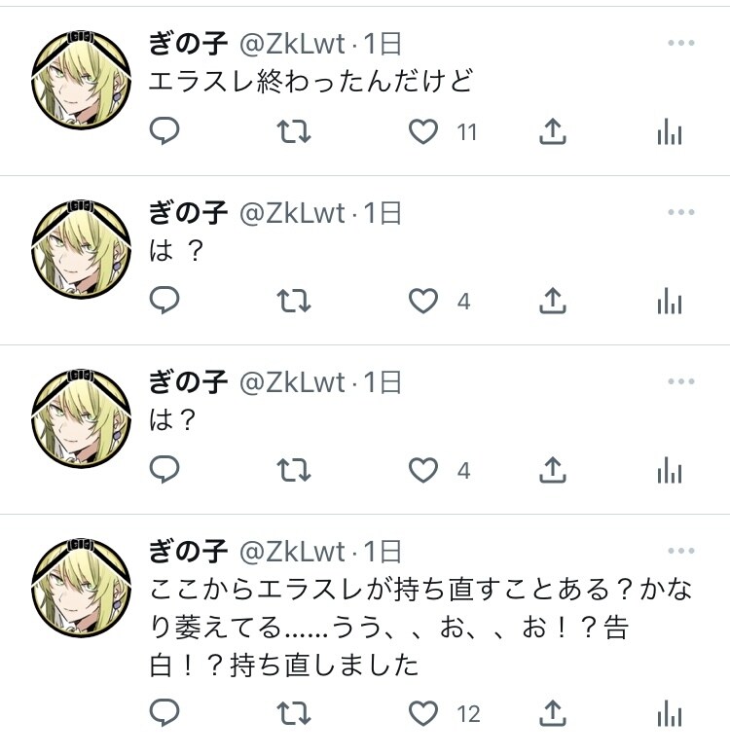
Task: Open more options on the first tweet
Action: click(680, 43)
